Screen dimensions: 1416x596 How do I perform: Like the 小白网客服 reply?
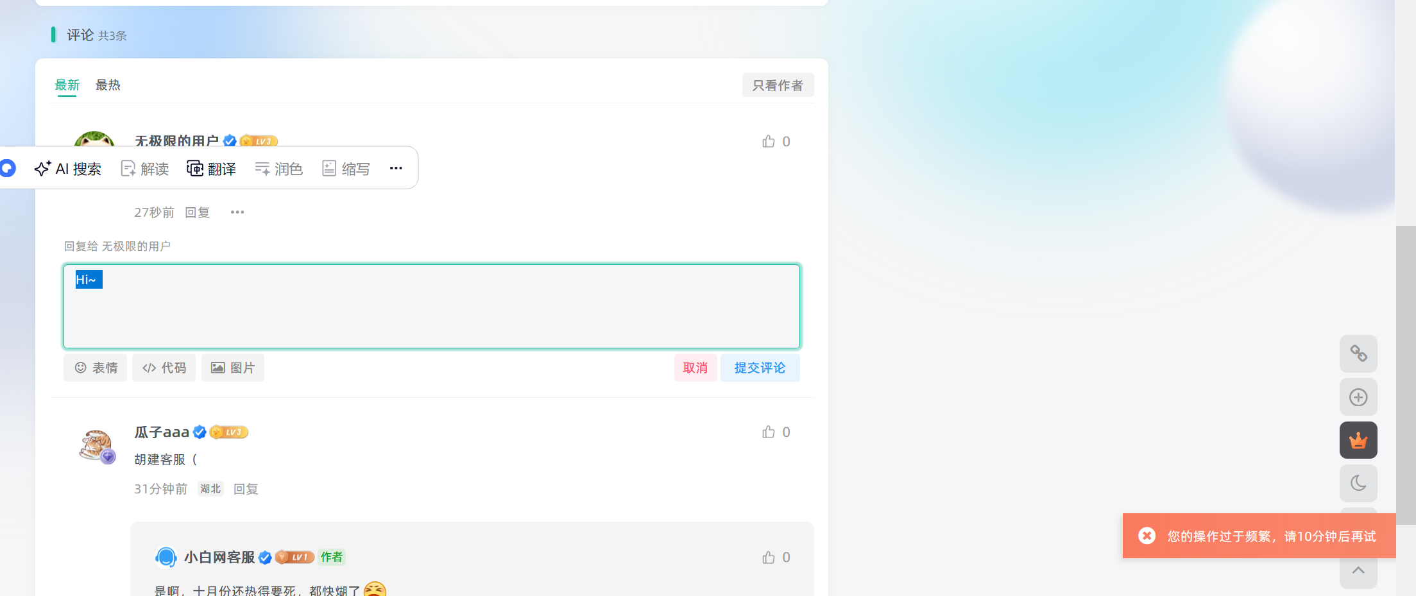[x=776, y=558]
